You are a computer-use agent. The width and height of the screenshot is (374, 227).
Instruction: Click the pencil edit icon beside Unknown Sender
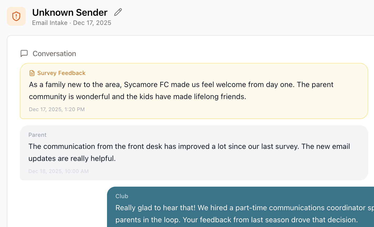(118, 12)
